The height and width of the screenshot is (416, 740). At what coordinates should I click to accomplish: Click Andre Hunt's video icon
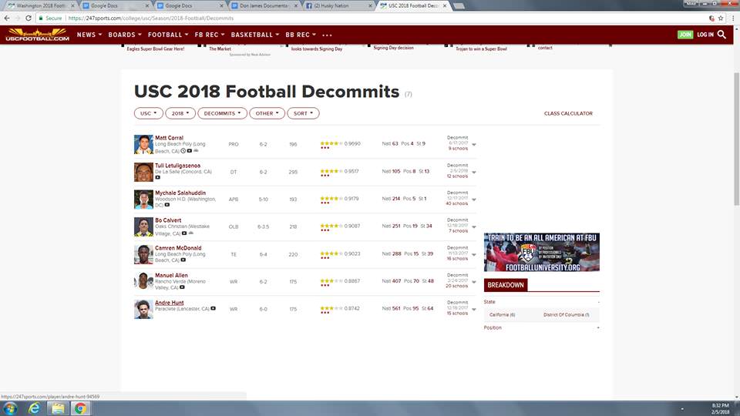(214, 308)
